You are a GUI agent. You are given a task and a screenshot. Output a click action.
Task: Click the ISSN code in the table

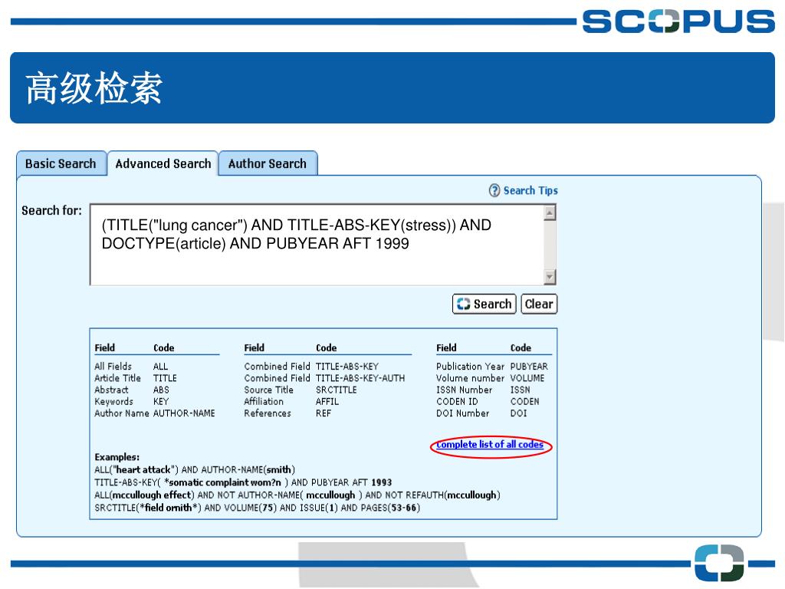click(x=520, y=390)
